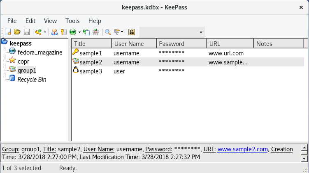Open the Add Entry dropdown arrow
The image size is (309, 173).
point(45,32)
